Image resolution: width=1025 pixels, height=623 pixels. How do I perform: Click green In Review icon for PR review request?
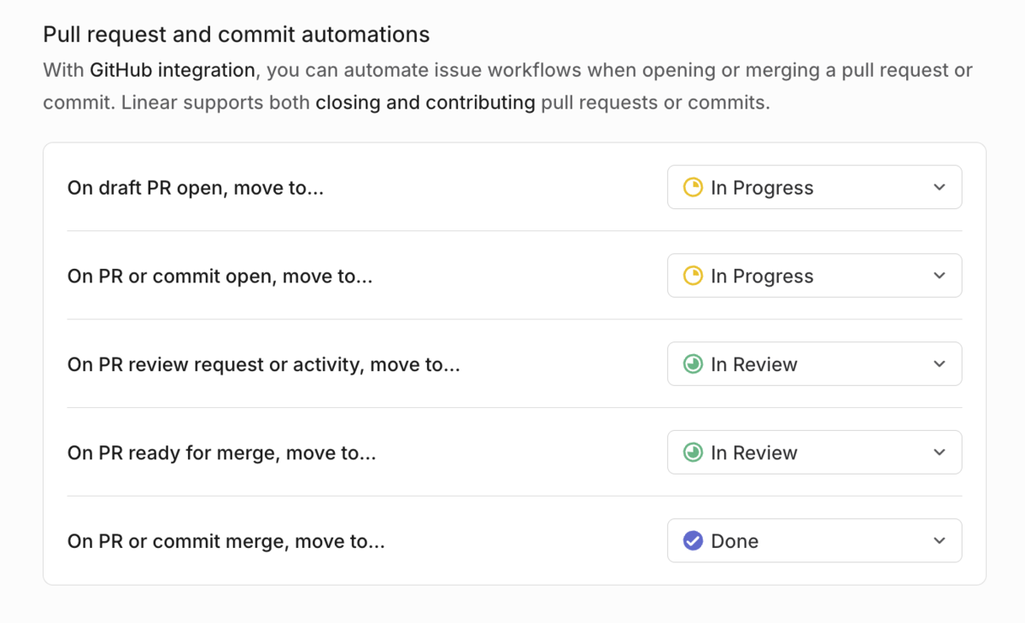(x=693, y=364)
